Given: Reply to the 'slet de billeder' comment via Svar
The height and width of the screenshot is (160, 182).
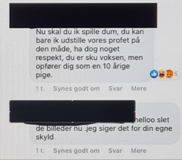Looking at the screenshot, I should pyautogui.click(x=115, y=150).
